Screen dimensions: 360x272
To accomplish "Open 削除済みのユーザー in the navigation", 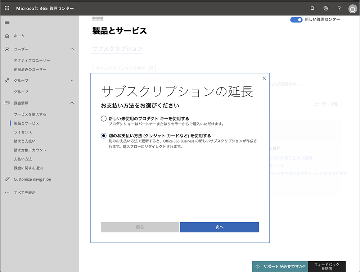I will [30, 69].
